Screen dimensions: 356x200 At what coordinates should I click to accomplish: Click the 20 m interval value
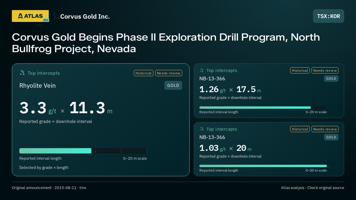(244, 148)
